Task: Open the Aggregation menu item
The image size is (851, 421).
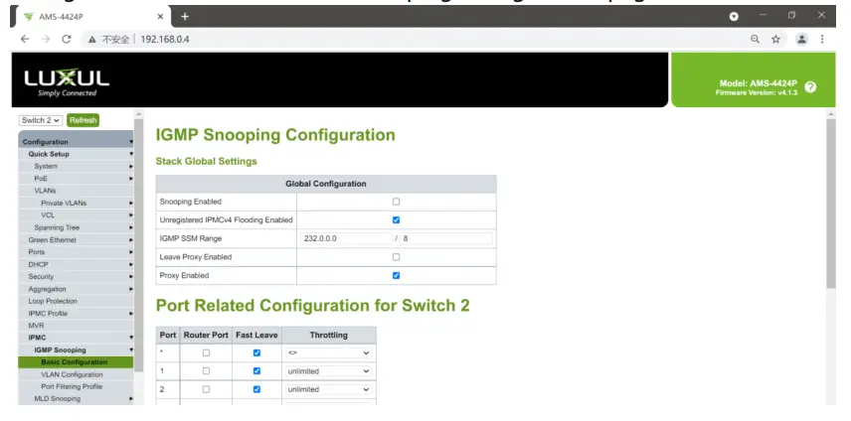Action: (76, 289)
